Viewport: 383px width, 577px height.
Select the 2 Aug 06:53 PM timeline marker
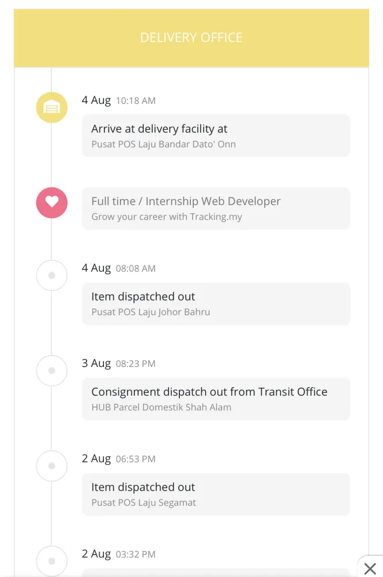[51, 466]
